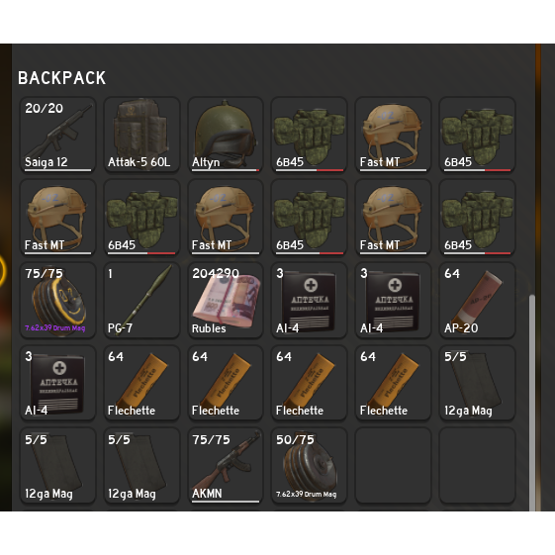Select the 50/75 7.62x39 drum mag
The width and height of the screenshot is (555, 555).
coord(310,466)
